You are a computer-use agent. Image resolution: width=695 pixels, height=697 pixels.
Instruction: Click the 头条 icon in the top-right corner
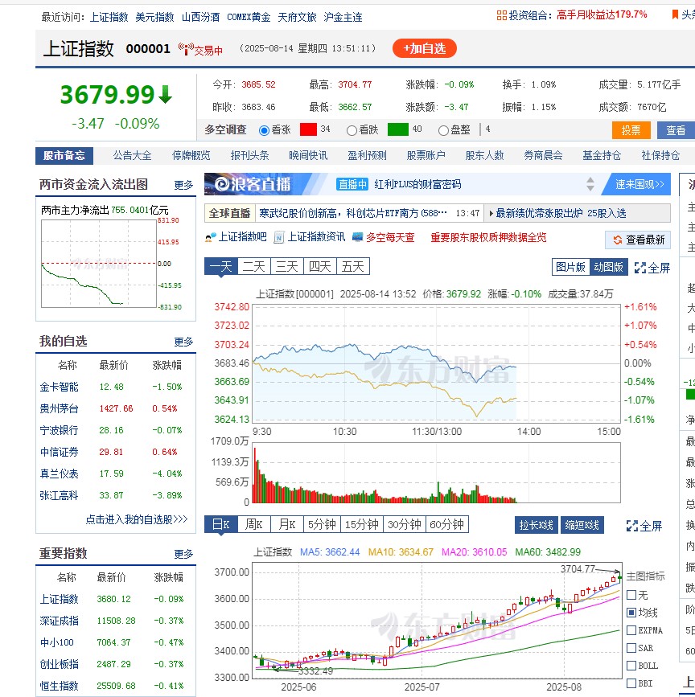pyautogui.click(x=674, y=13)
